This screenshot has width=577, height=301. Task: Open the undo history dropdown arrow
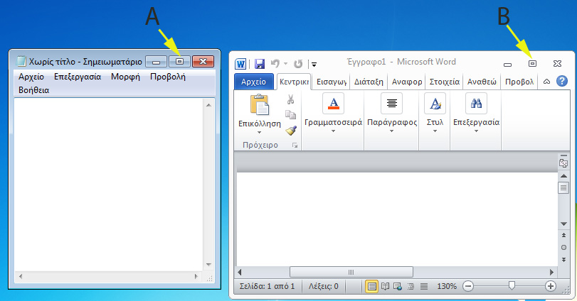[285, 64]
